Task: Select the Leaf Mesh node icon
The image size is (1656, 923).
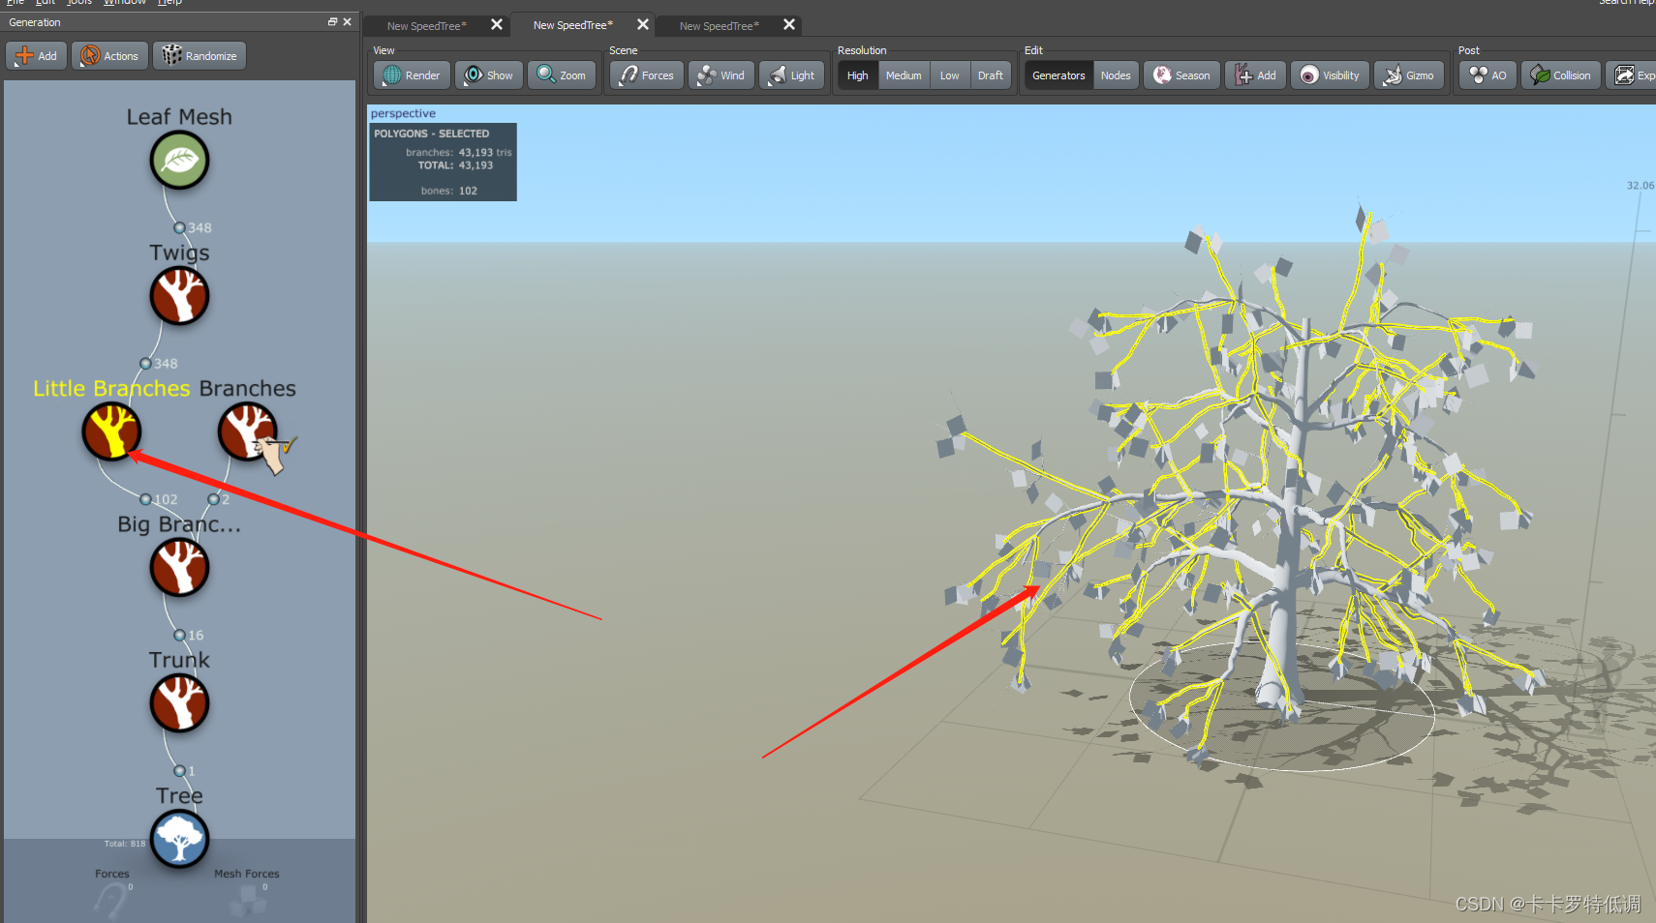Action: click(x=179, y=161)
